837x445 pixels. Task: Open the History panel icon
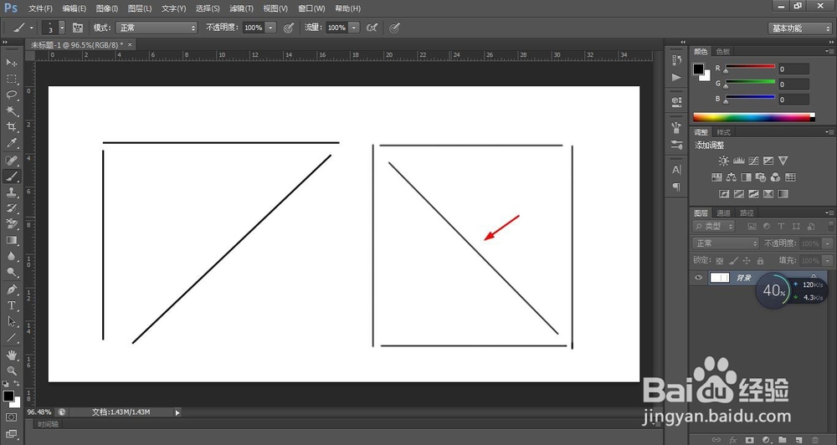click(676, 60)
